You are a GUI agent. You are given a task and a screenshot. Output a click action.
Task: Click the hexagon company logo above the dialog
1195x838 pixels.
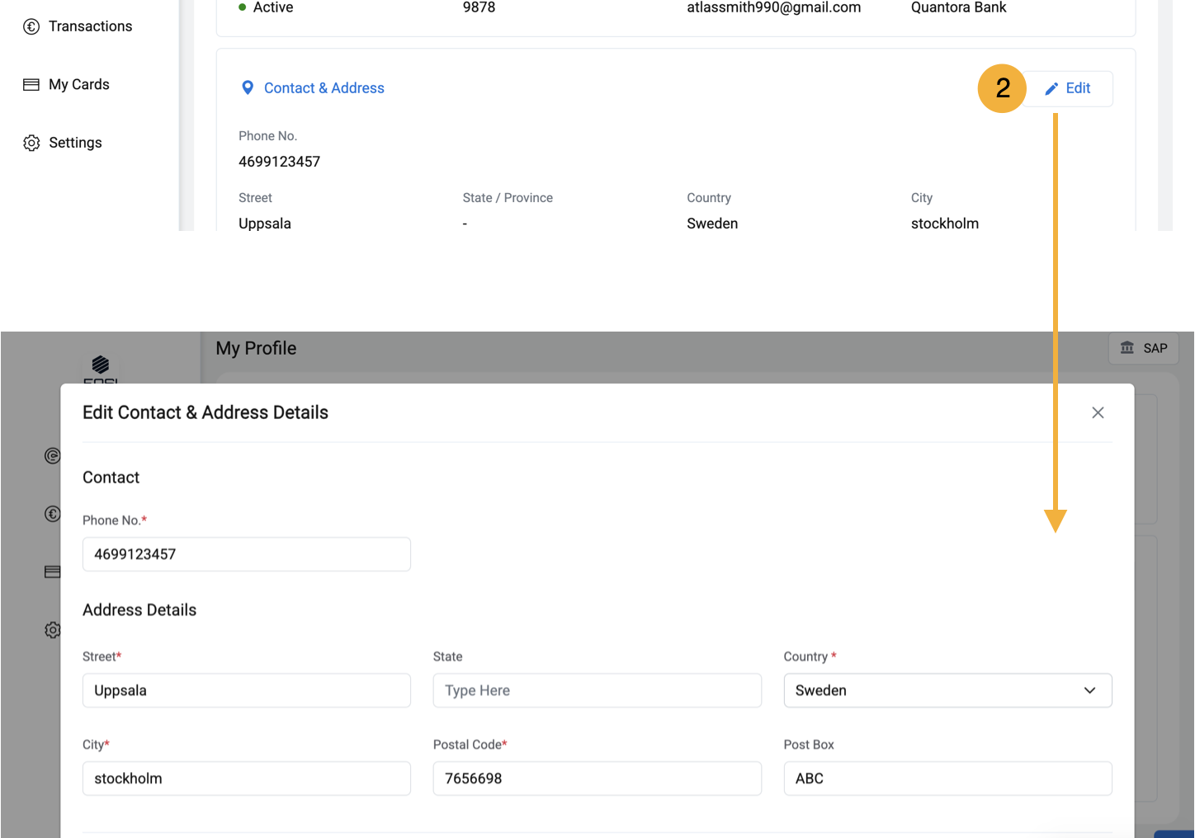tap(101, 365)
